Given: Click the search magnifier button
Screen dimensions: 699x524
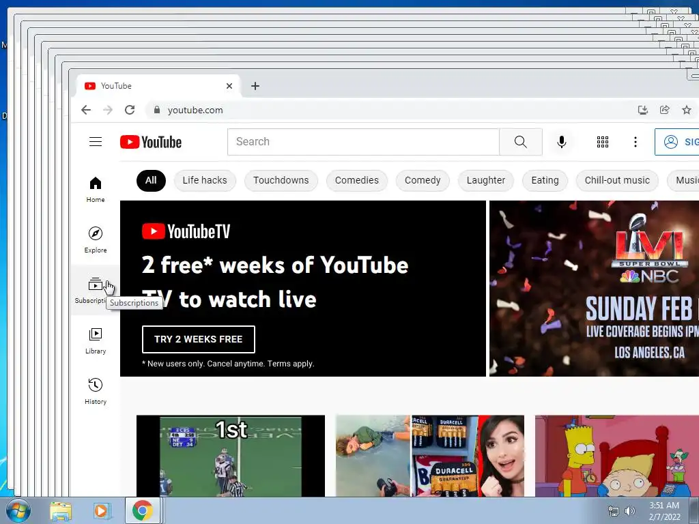Looking at the screenshot, I should tap(521, 142).
